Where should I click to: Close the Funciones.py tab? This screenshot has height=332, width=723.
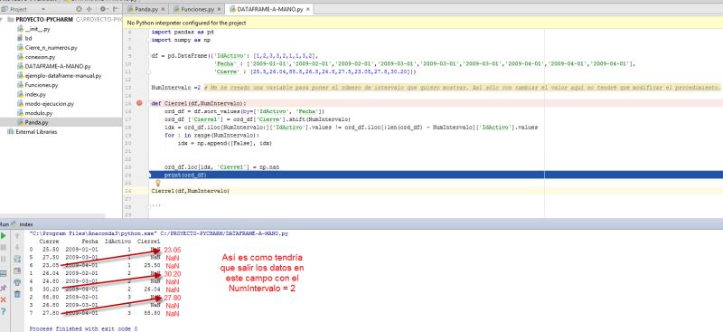coord(219,9)
